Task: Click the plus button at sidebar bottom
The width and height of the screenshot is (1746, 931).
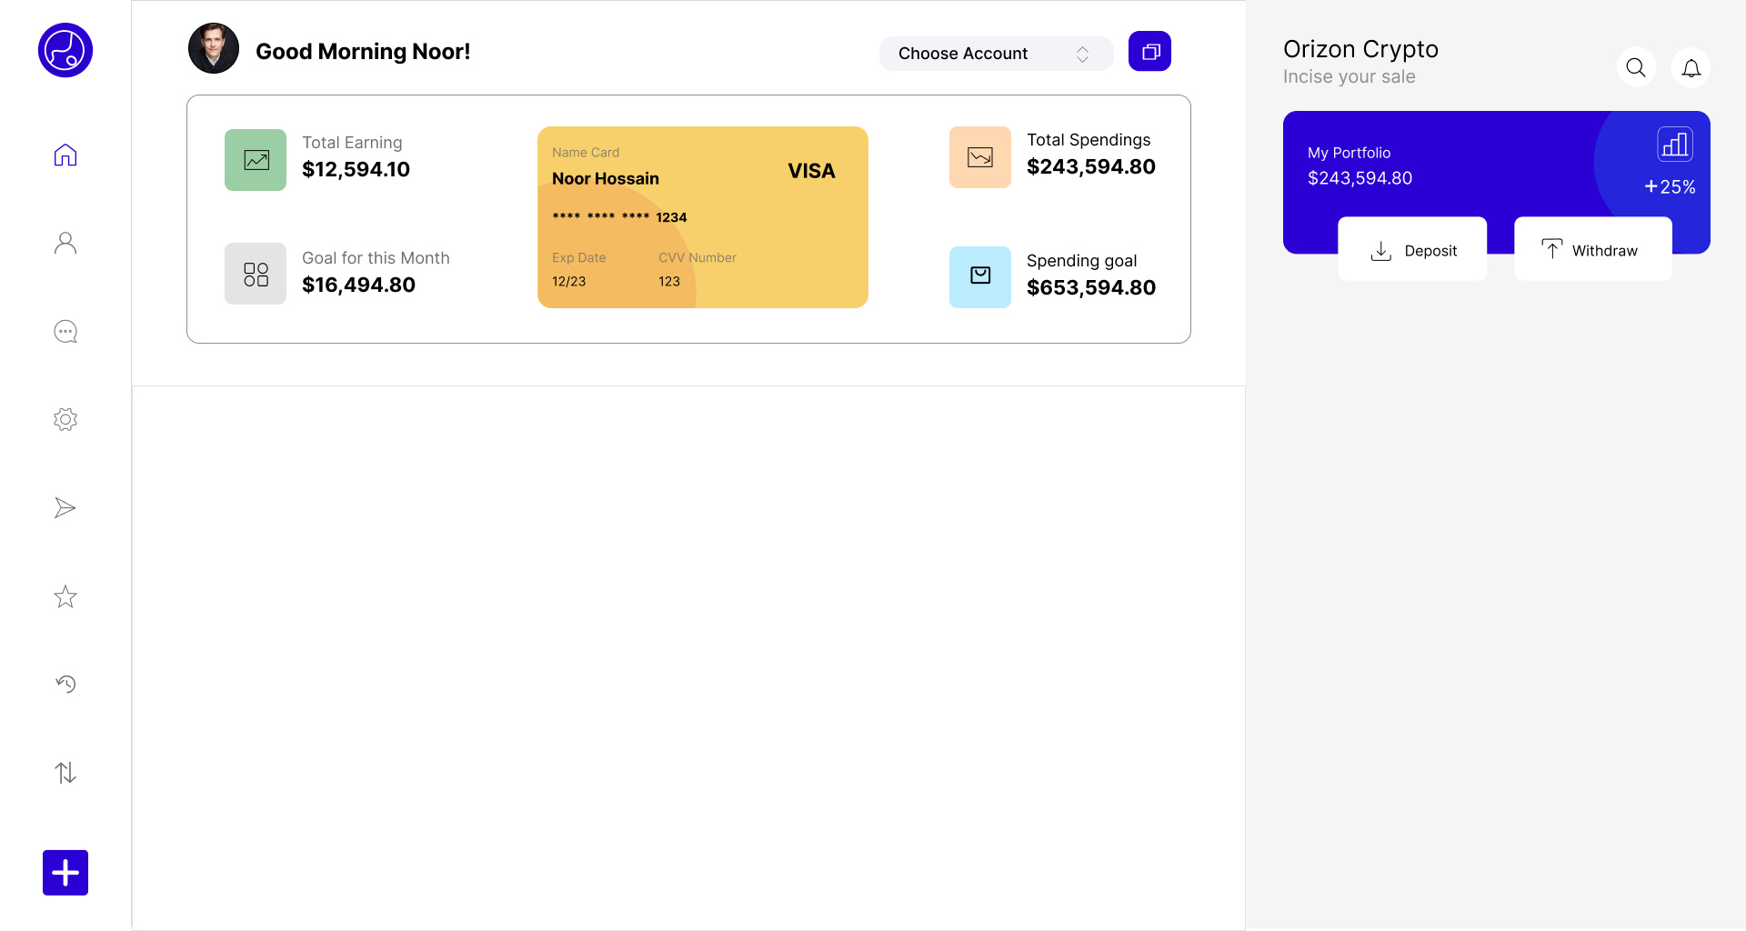Action: tap(65, 873)
